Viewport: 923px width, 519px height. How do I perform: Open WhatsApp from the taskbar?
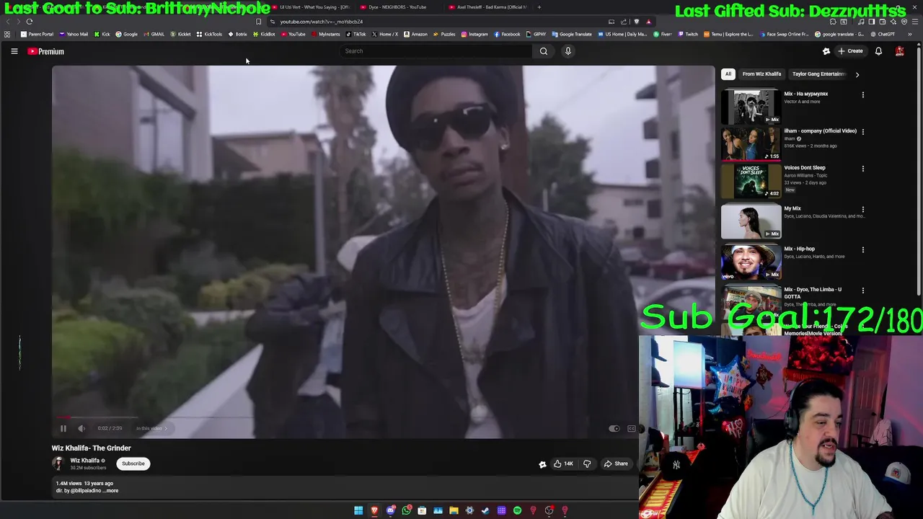406,510
